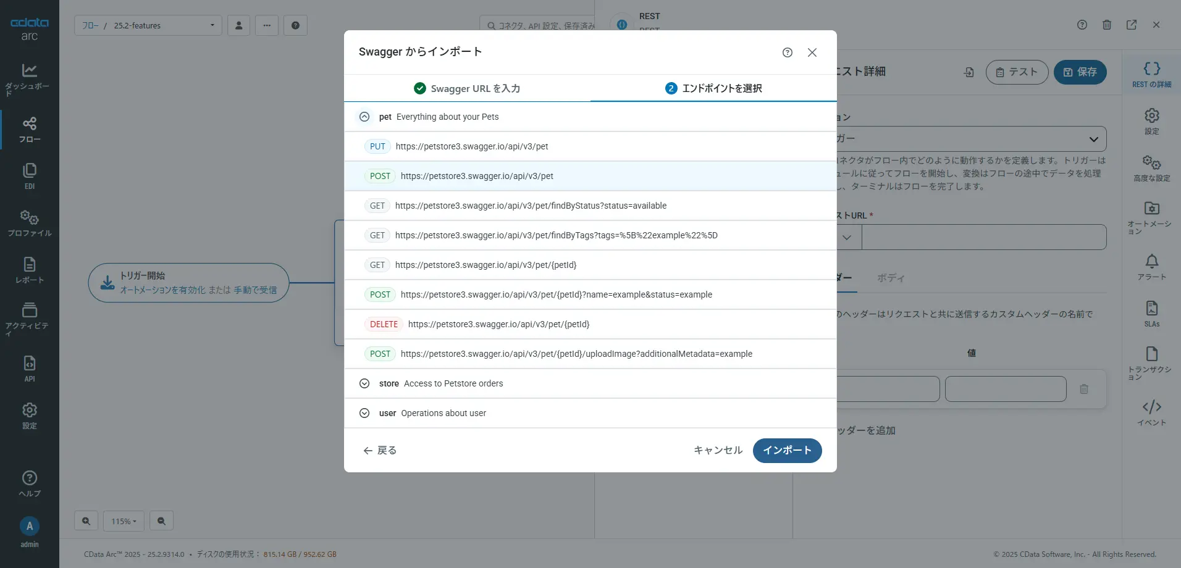This screenshot has width=1181, height=568.
Task: Open the EDI section in the sidebar
Action: point(29,176)
